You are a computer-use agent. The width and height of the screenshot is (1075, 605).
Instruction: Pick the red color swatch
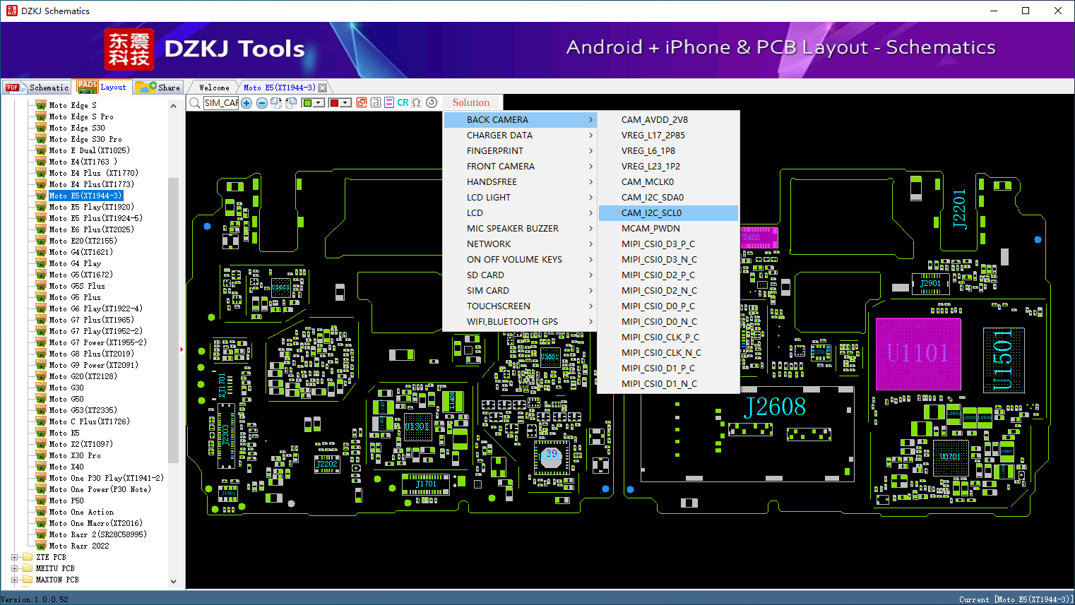coord(334,103)
